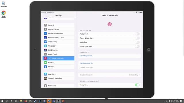This screenshot has height=103, width=184.
Task: Open Recycle Bin on desktop
Action: tap(4, 4)
